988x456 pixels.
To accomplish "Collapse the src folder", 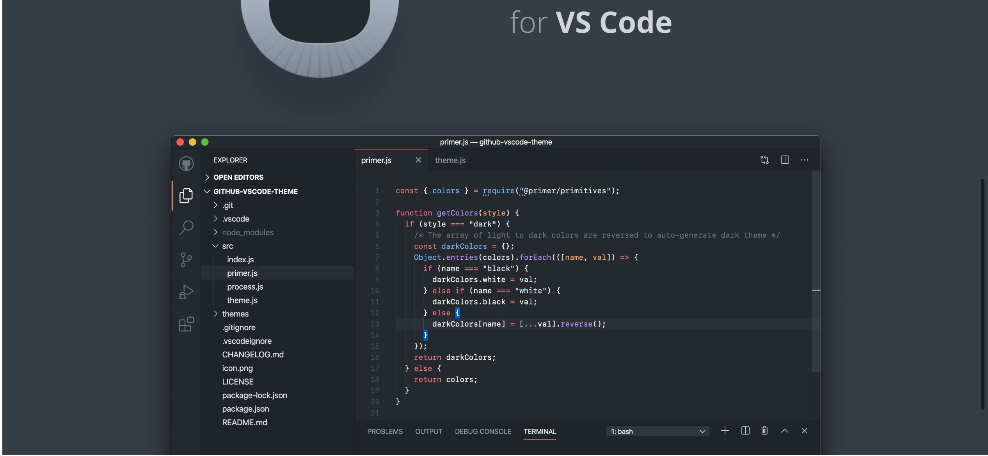I will pos(227,246).
